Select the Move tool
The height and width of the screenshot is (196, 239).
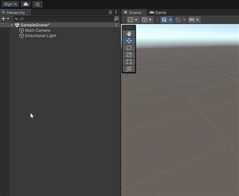coord(129,41)
